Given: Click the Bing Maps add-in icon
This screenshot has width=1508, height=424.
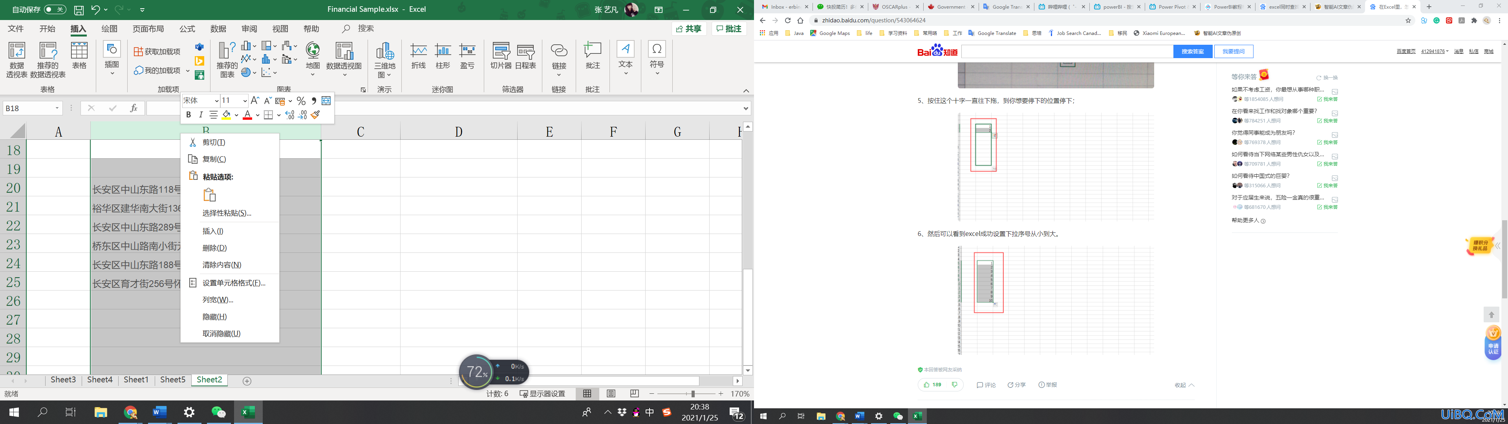Looking at the screenshot, I should [199, 61].
